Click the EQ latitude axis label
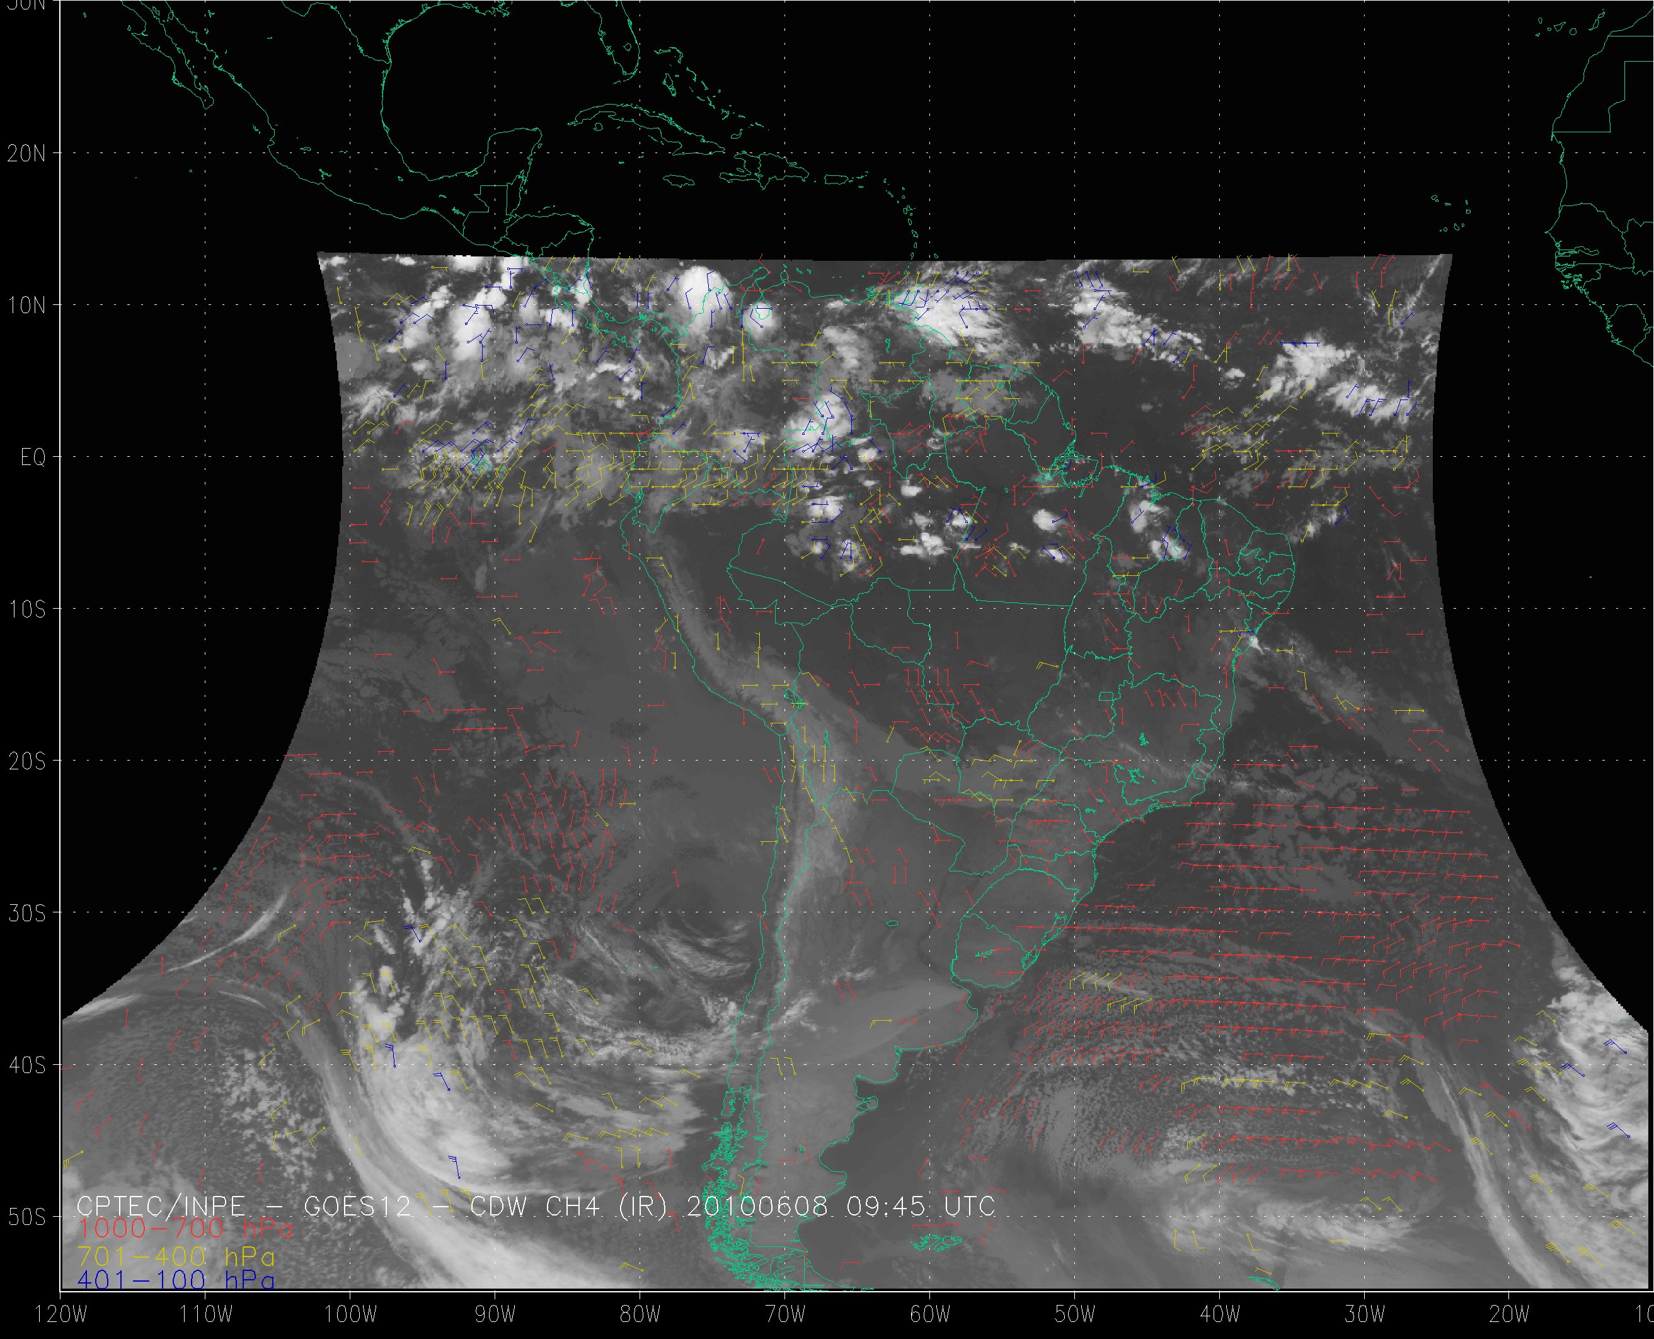 (33, 458)
